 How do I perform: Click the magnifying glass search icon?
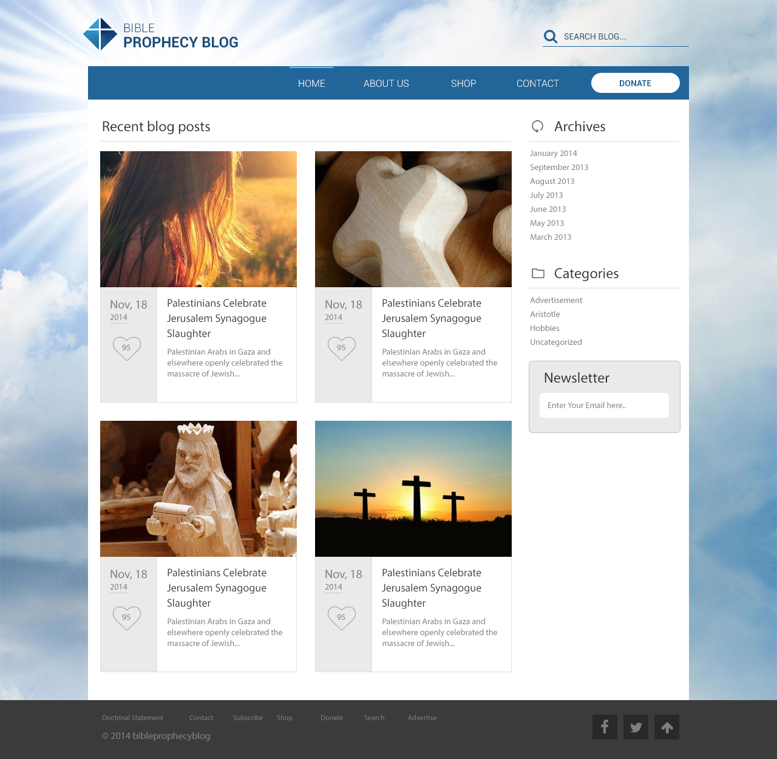(x=551, y=37)
